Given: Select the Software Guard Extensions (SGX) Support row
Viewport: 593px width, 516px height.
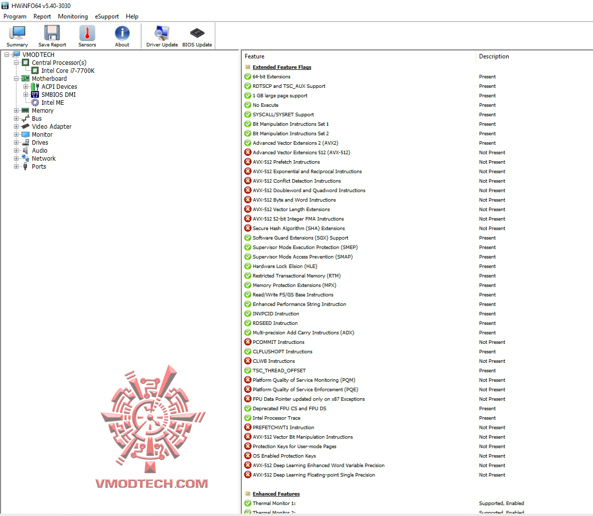Looking at the screenshot, I should [418, 238].
